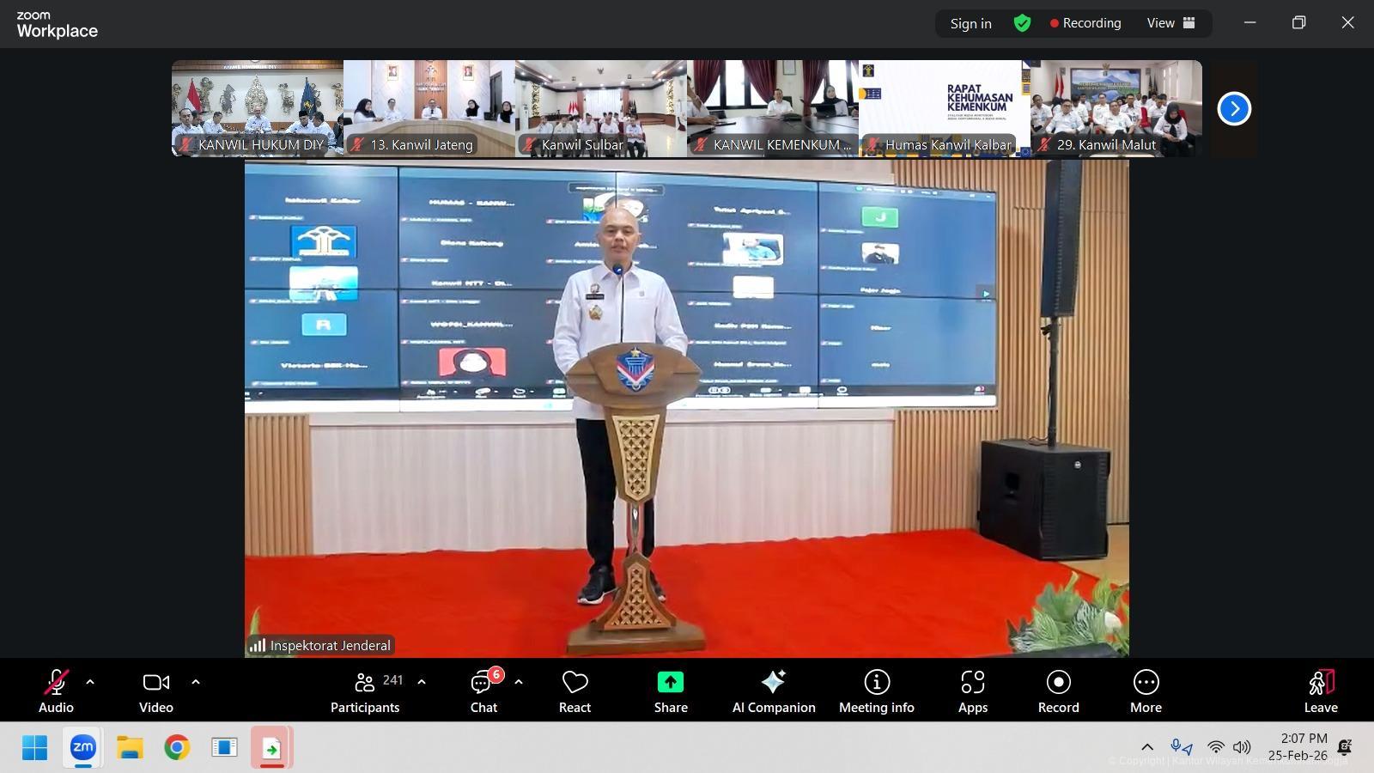Image resolution: width=1374 pixels, height=773 pixels.
Task: Click the green Share screen icon
Action: click(x=670, y=682)
